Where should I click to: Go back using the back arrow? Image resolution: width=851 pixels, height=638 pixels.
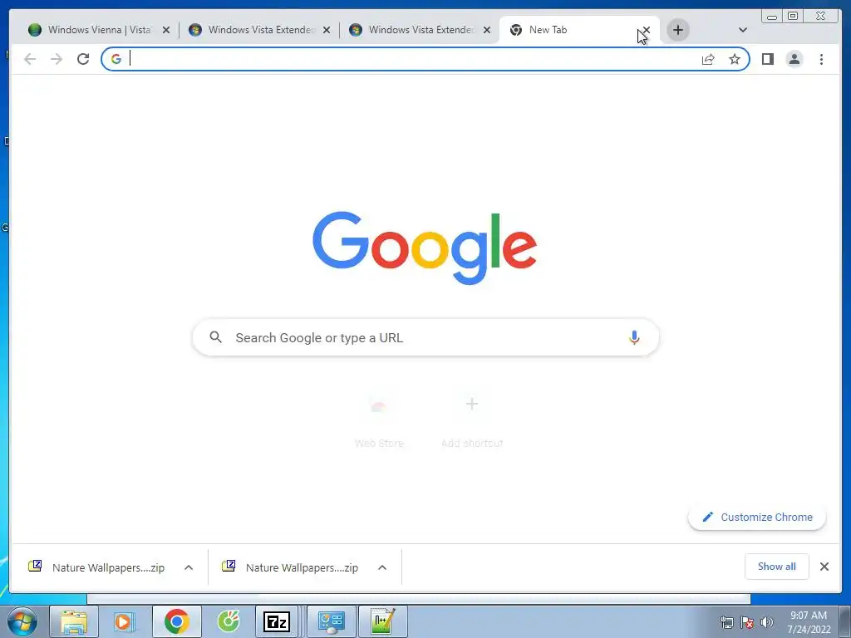tap(30, 59)
